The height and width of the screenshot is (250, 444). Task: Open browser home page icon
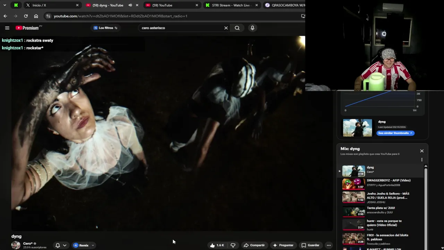(36, 16)
